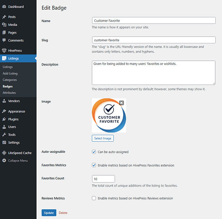Focus the Favorites Count number field

pos(103,179)
